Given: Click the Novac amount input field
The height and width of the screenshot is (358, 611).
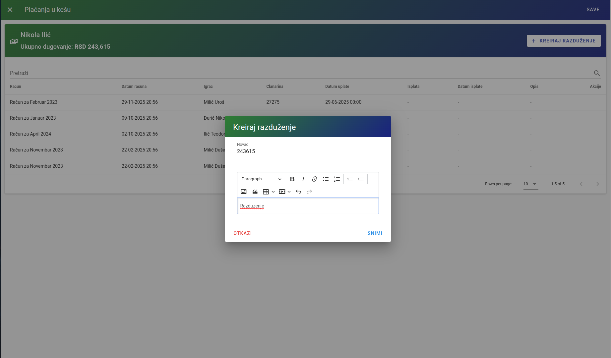Looking at the screenshot, I should coord(307,151).
